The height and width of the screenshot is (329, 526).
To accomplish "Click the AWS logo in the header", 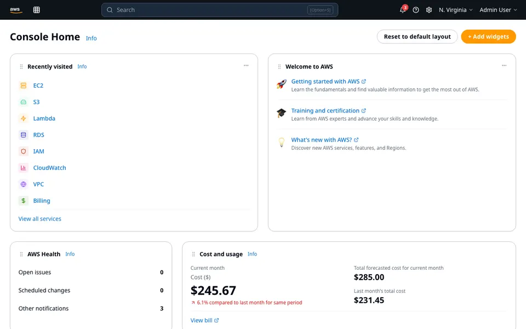I will pos(16,10).
